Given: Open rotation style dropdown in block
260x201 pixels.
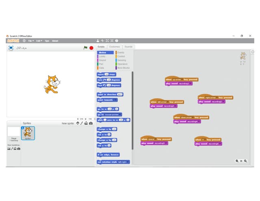Looking at the screenshot, I should coord(128,162).
